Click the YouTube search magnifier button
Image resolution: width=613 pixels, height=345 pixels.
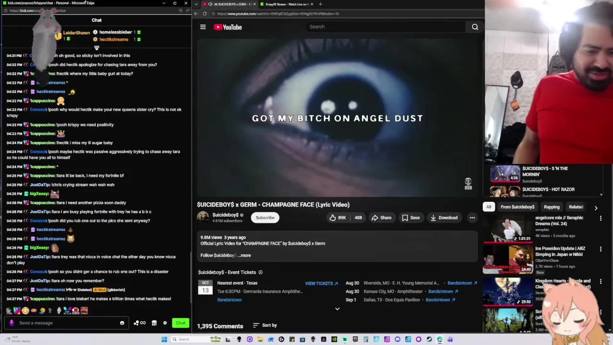475,27
